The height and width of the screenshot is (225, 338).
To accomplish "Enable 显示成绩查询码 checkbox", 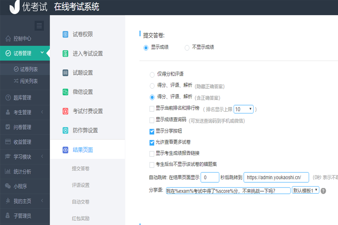I will 152,120.
